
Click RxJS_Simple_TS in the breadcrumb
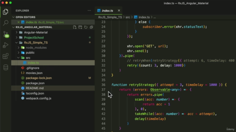110,17
